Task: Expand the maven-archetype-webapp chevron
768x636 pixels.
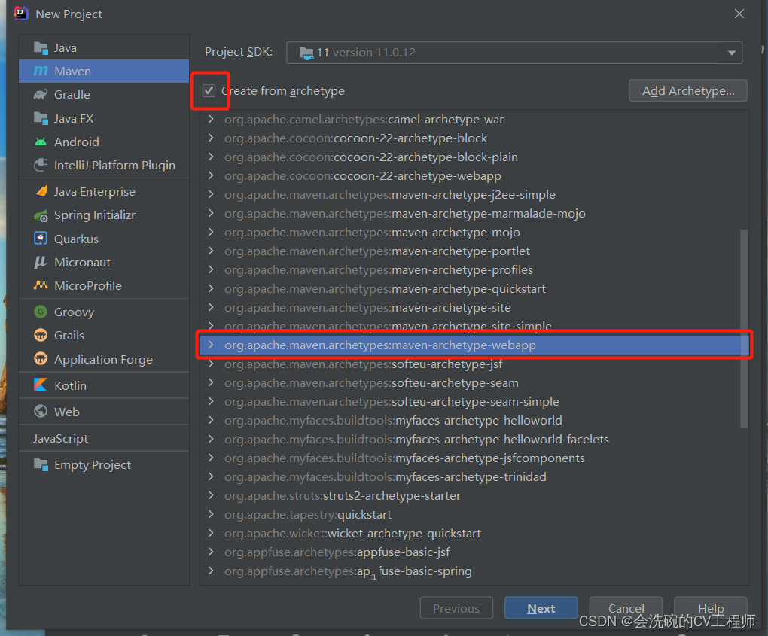Action: (211, 345)
